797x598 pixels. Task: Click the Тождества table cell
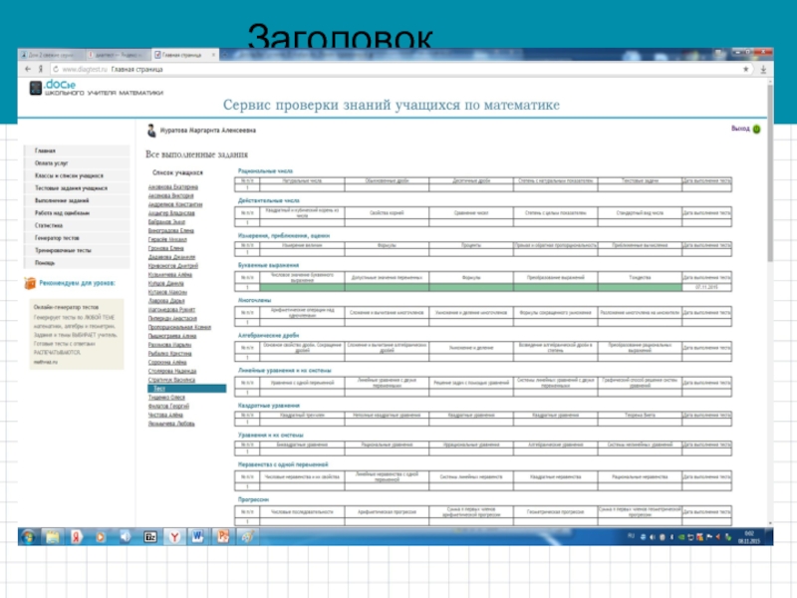(x=640, y=278)
